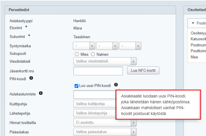Open the second Syntymäaika dropdown

coord(107,46)
